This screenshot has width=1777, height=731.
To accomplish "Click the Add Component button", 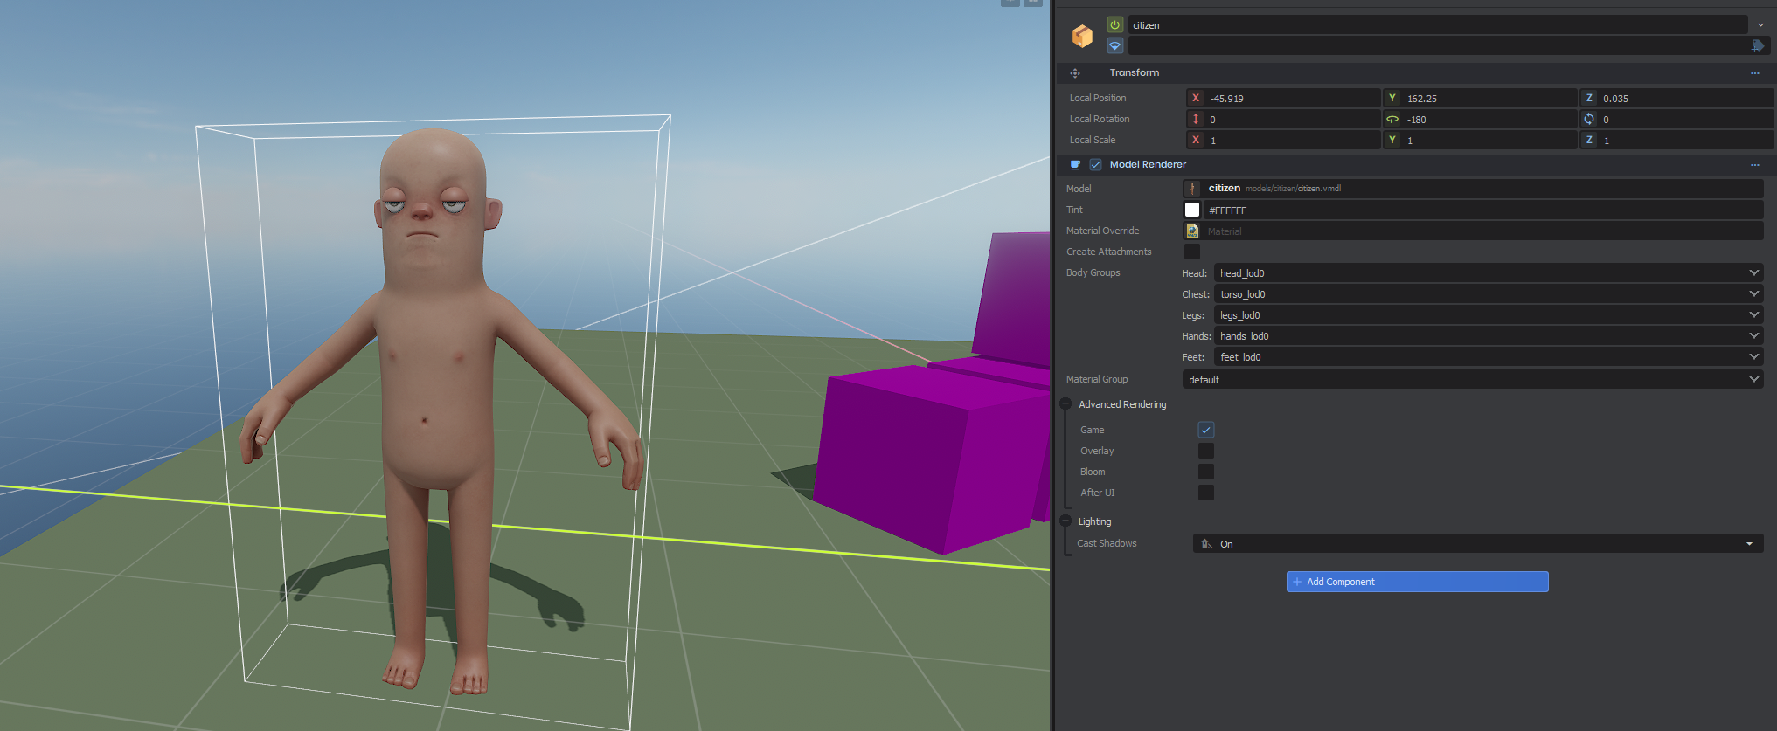I will click(1417, 582).
